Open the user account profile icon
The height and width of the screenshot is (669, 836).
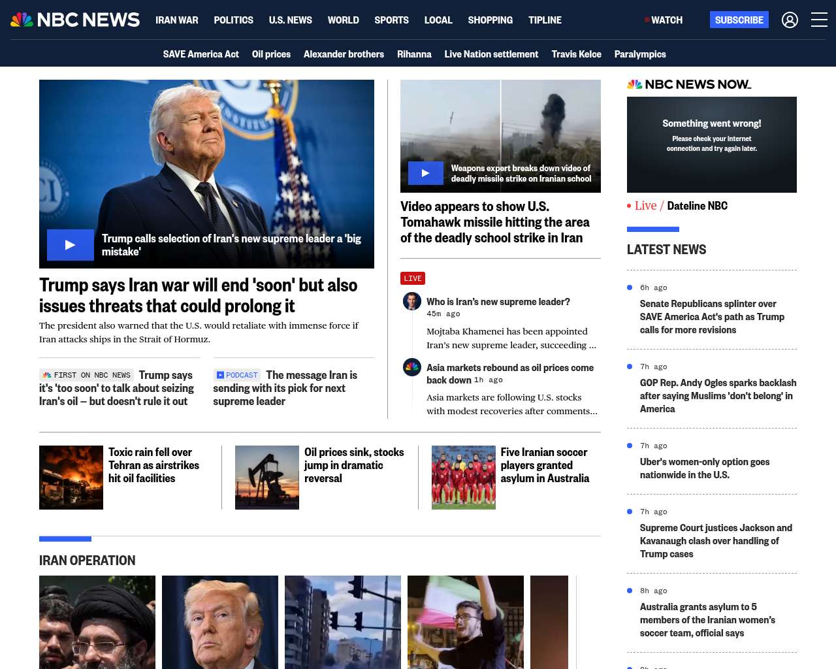tap(790, 20)
